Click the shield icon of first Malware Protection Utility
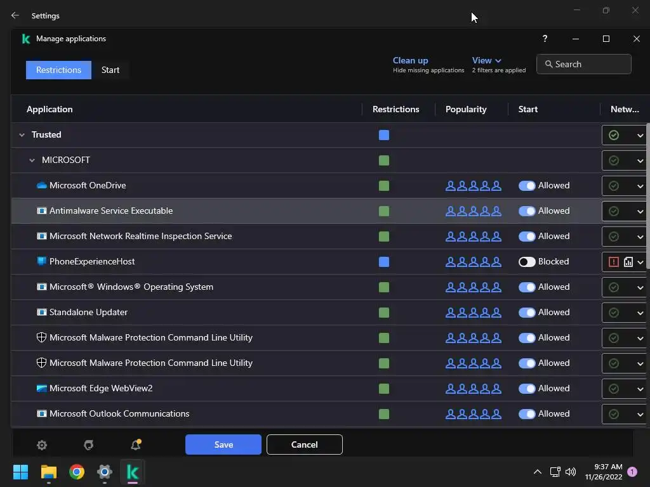650x487 pixels. (x=41, y=337)
